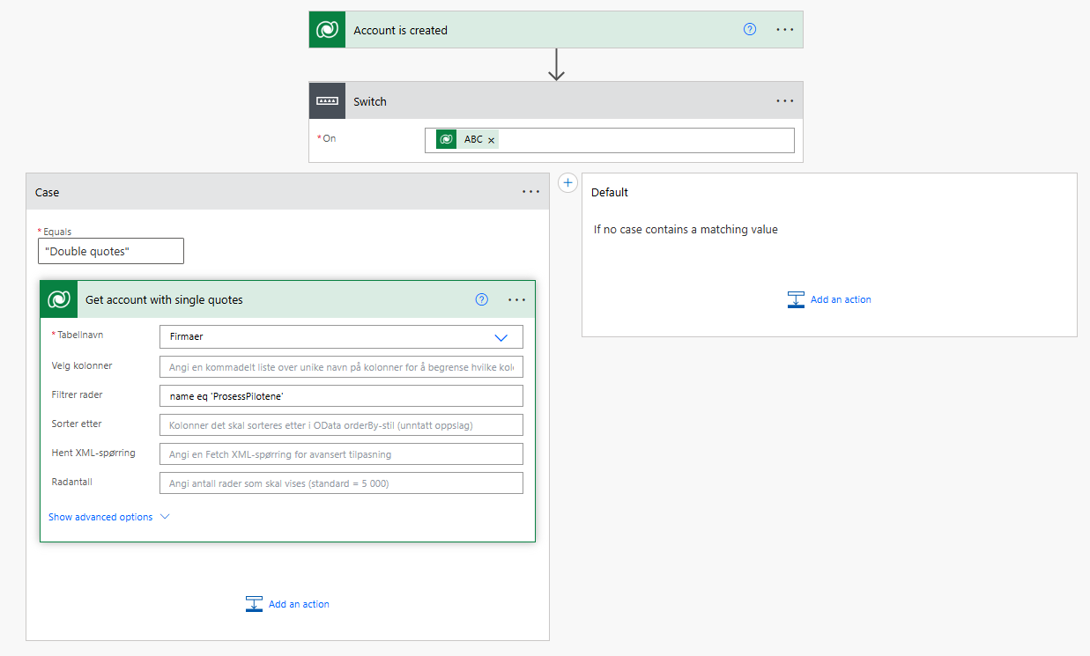
Task: Open the Switch action ellipsis menu
Action: [x=784, y=101]
